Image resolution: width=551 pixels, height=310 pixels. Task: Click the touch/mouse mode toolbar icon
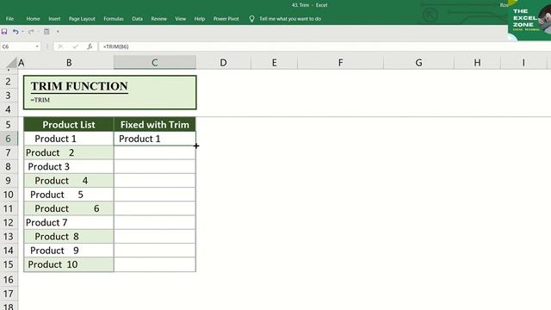pyautogui.click(x=46, y=32)
